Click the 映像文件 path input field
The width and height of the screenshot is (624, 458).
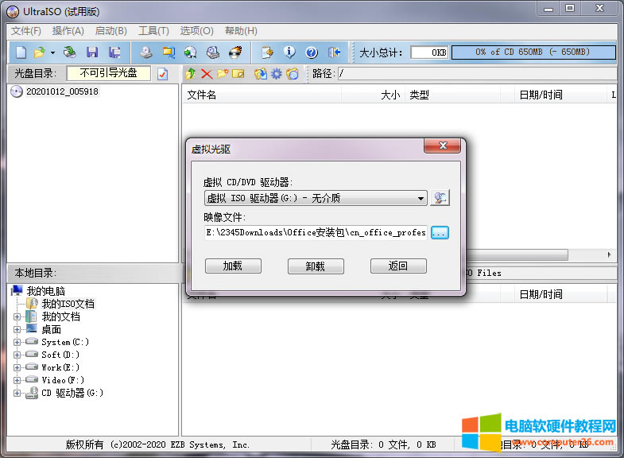coord(316,232)
